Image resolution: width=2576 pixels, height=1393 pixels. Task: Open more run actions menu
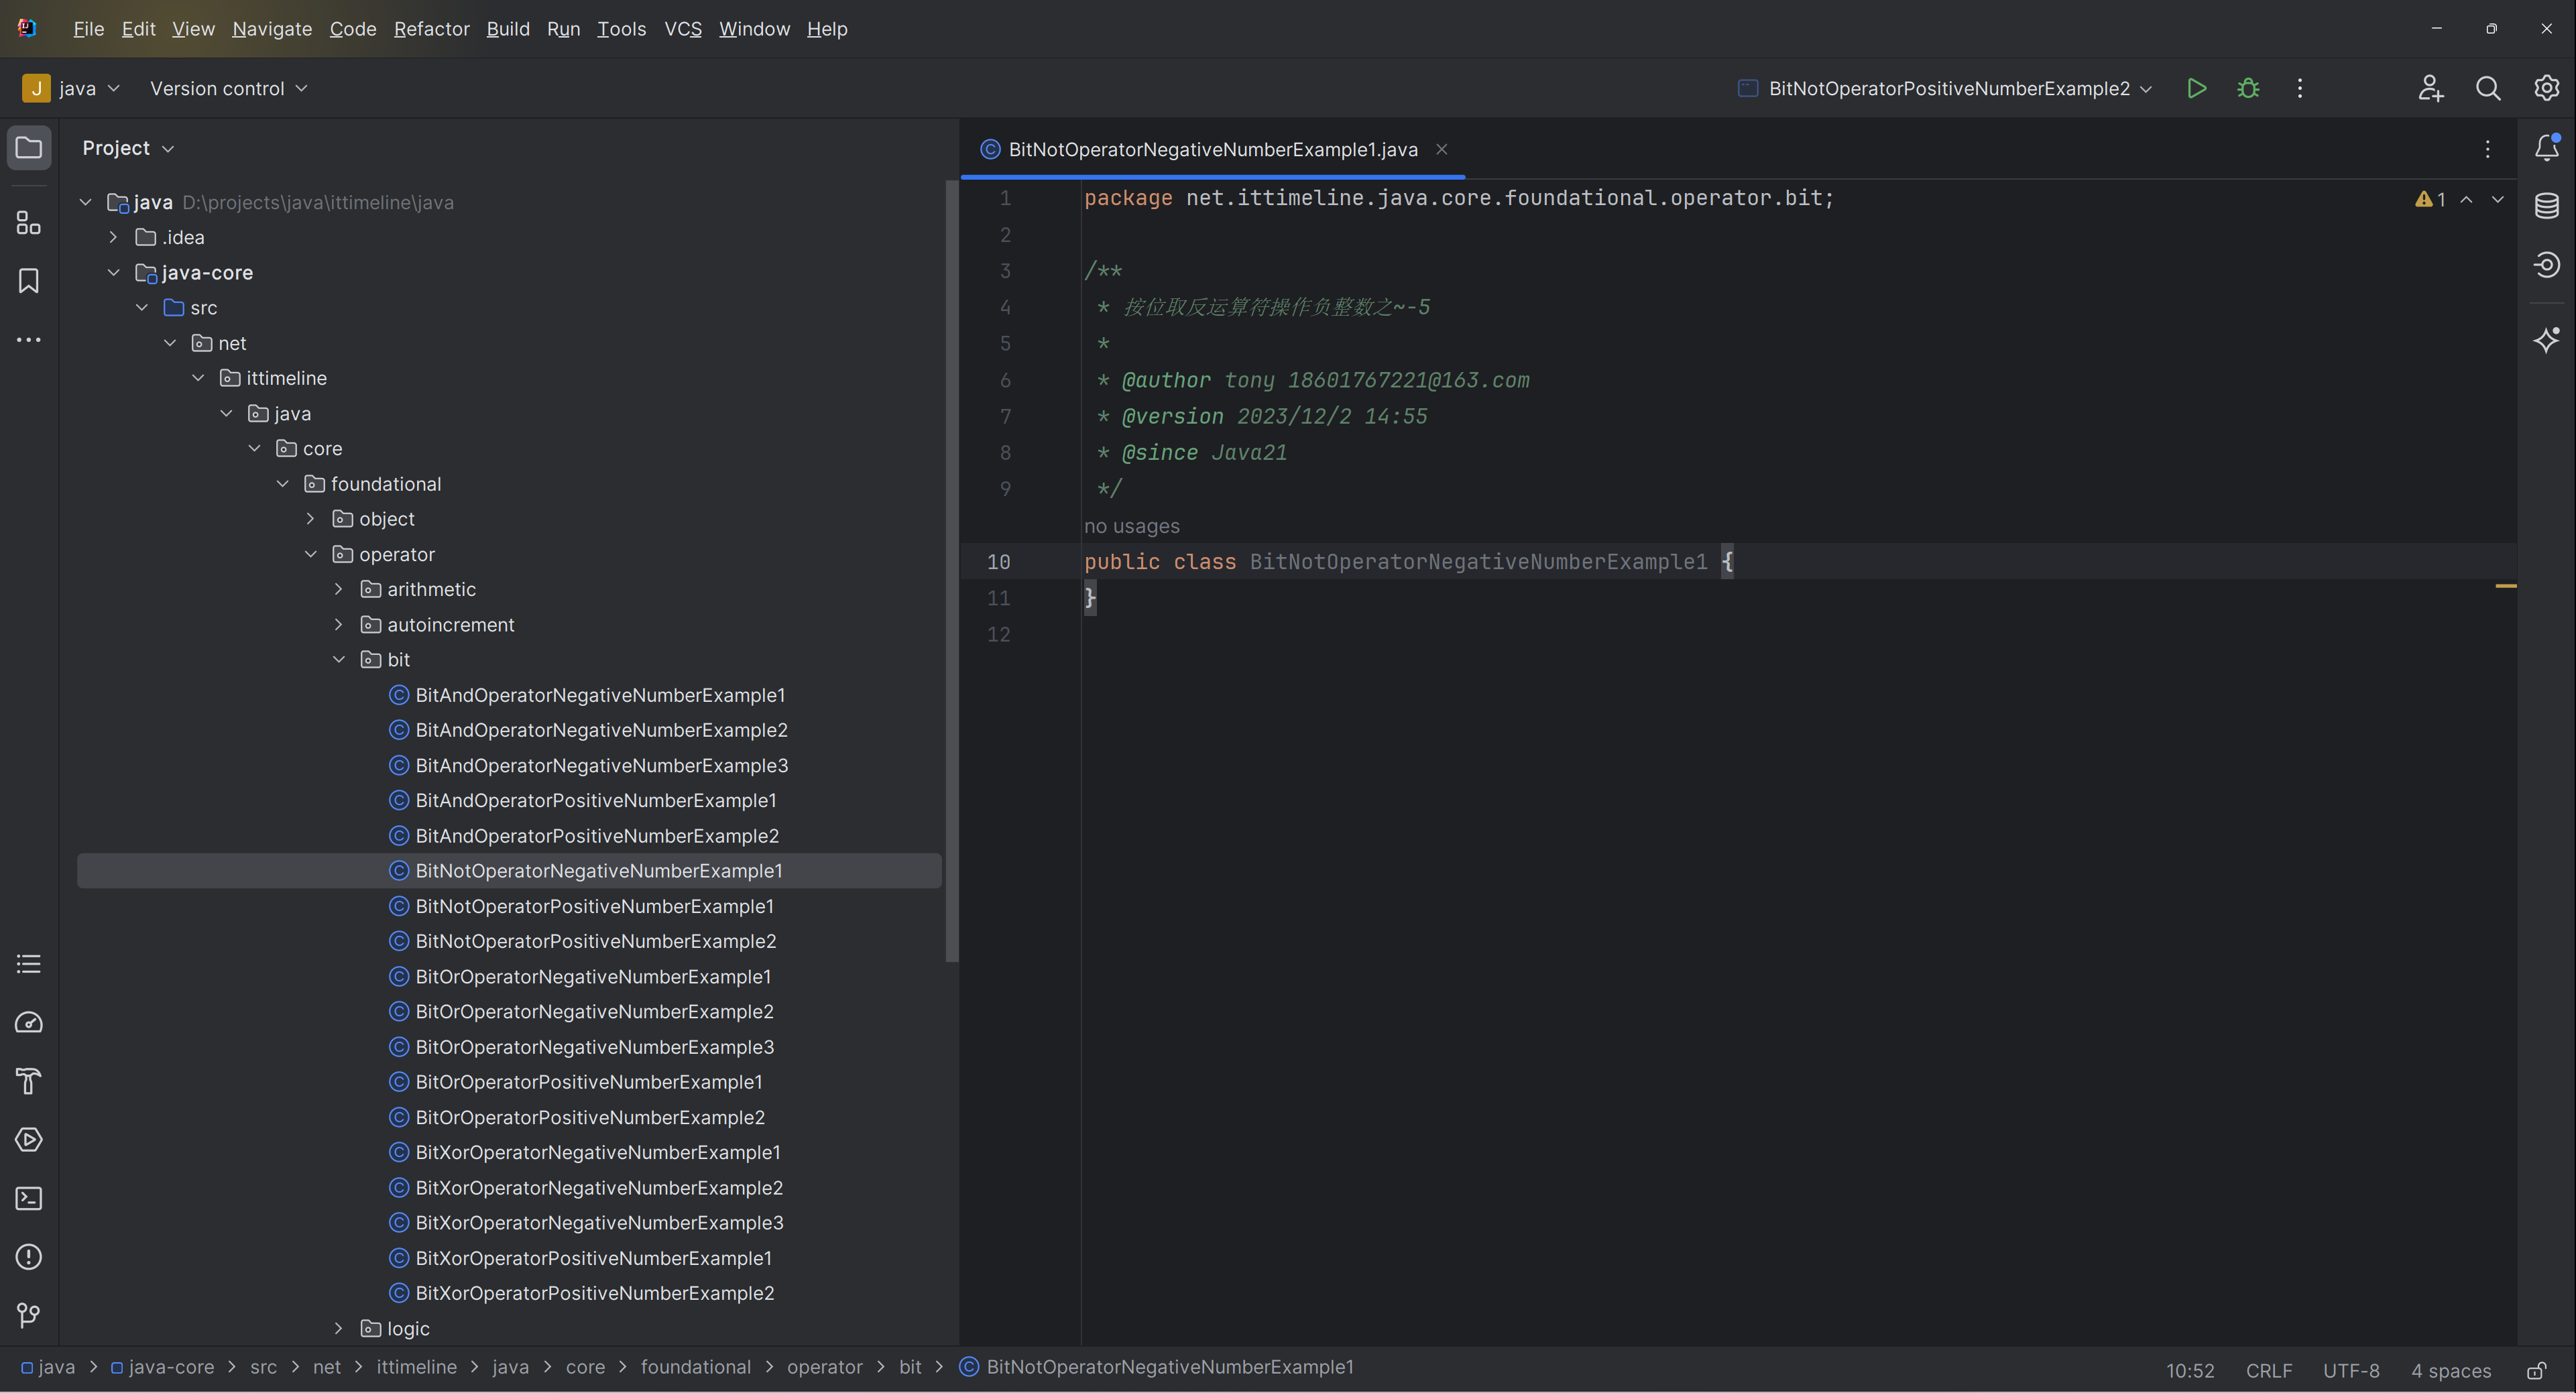click(x=2300, y=88)
